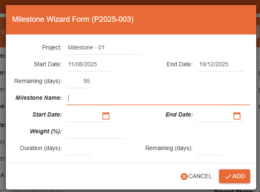Click the Duration (days) field
Screen dimensions: 260x192
click(79, 149)
